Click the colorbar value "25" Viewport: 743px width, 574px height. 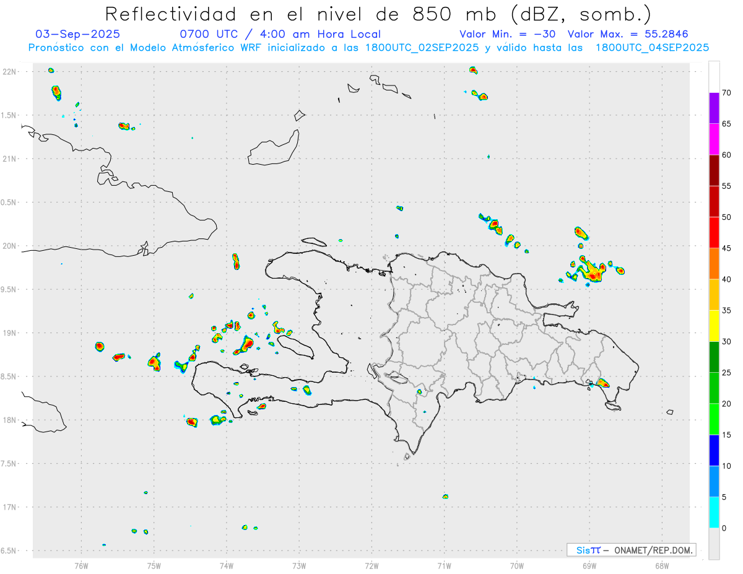[x=727, y=373]
